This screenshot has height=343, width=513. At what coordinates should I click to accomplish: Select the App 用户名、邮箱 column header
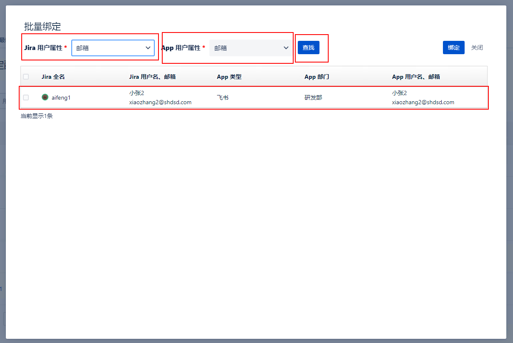click(x=416, y=77)
